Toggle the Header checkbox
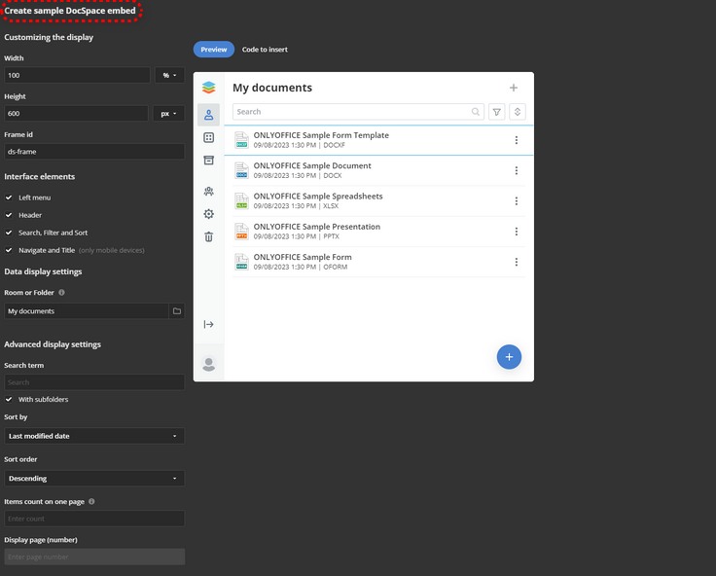This screenshot has width=716, height=576. click(9, 215)
